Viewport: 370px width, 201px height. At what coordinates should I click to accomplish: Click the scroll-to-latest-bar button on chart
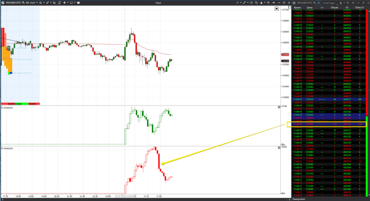(x=277, y=9)
